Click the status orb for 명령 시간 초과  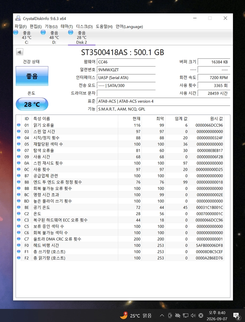click(19, 195)
